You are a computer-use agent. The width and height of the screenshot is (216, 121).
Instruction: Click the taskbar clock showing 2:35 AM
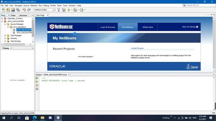[202, 118]
